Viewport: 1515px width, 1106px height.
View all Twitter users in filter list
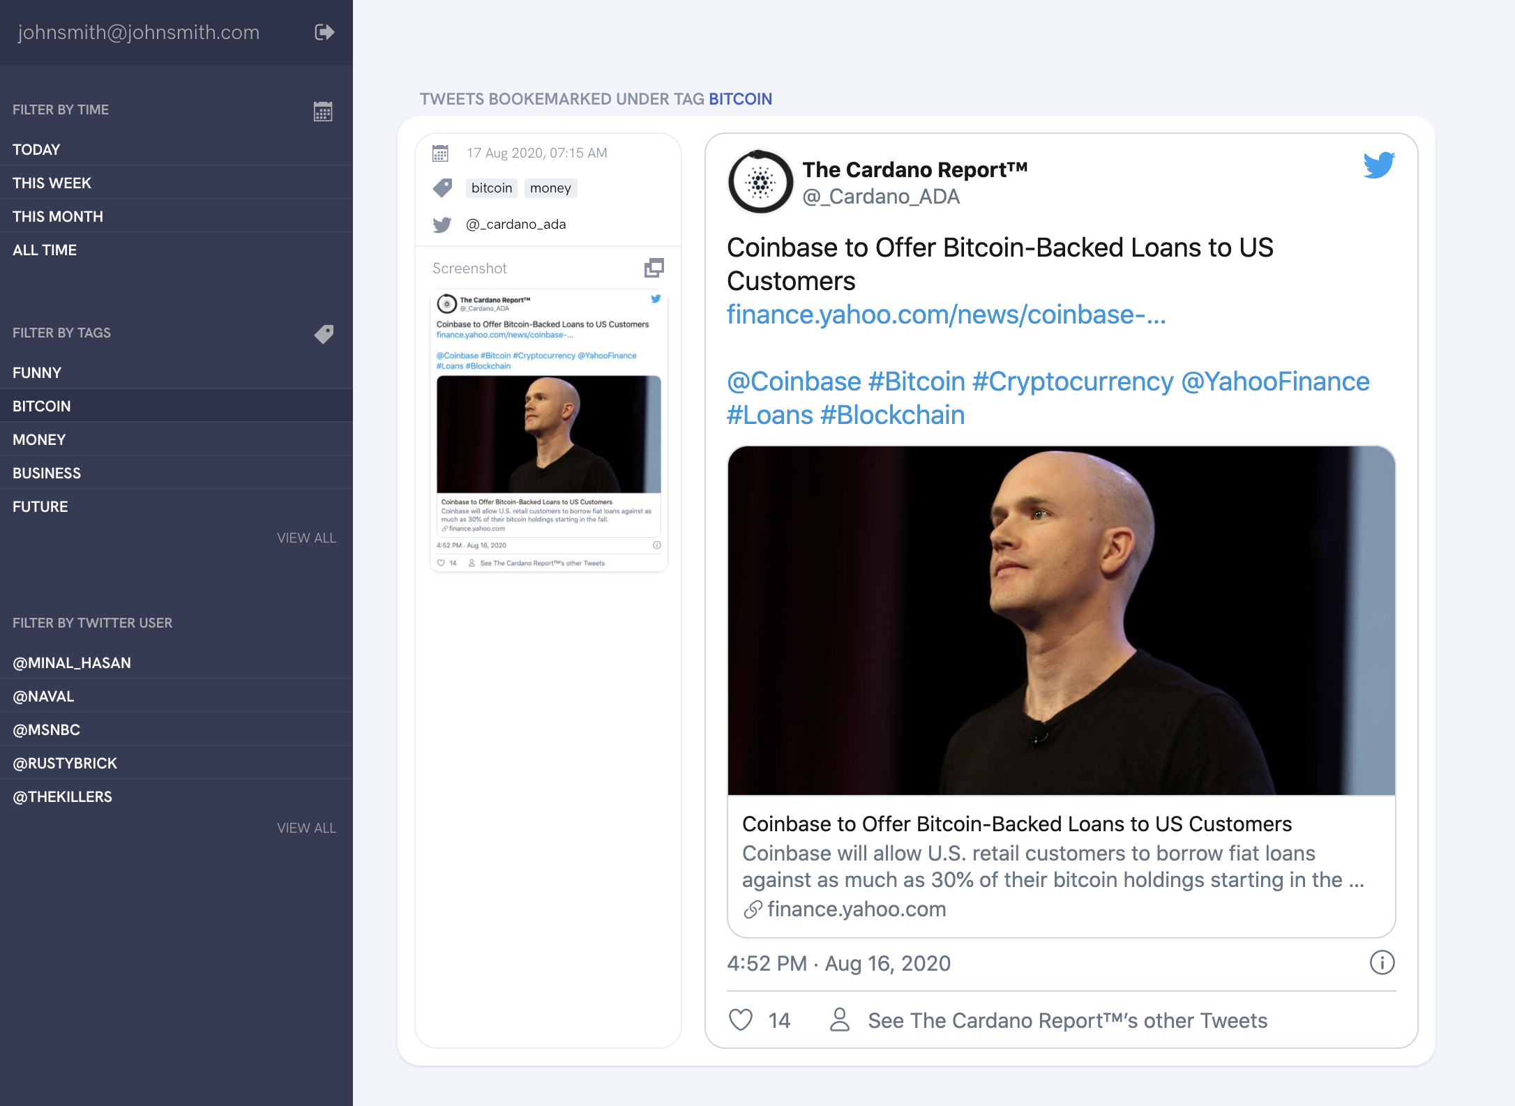306,828
